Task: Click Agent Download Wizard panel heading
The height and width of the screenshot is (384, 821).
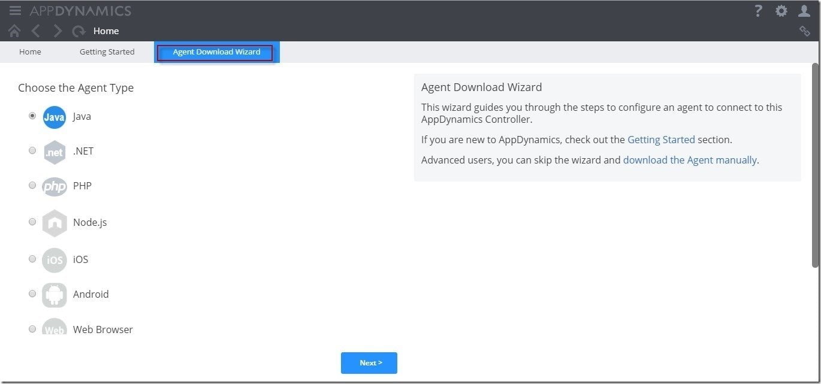Action: 482,87
